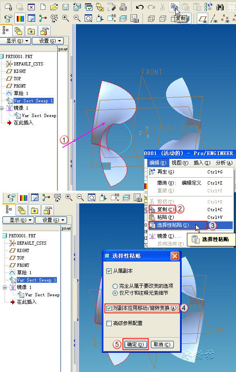Choose 选择性粘贴 in the Edit menu

(191, 225)
